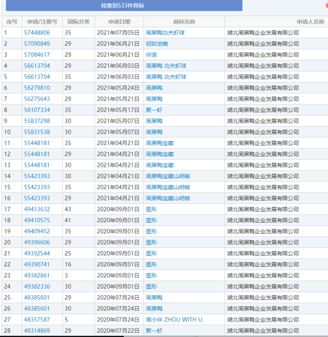Click the '申请人名称' column header
This screenshot has height=337, width=328.
click(x=310, y=22)
